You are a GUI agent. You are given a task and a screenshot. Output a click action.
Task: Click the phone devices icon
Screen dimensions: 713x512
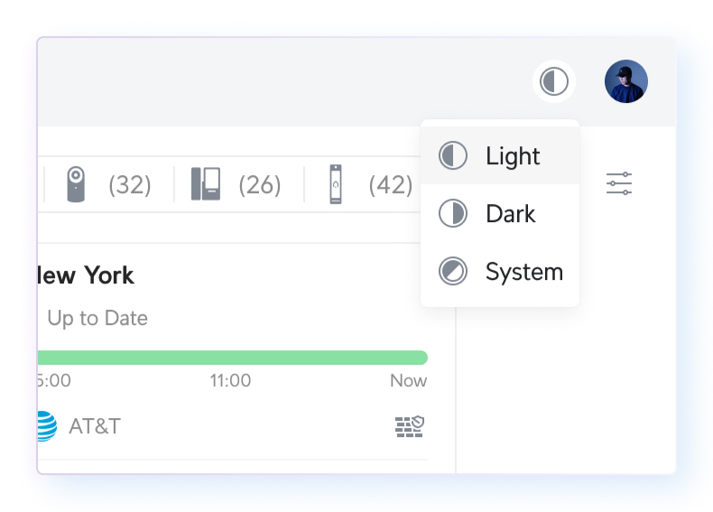point(206,184)
